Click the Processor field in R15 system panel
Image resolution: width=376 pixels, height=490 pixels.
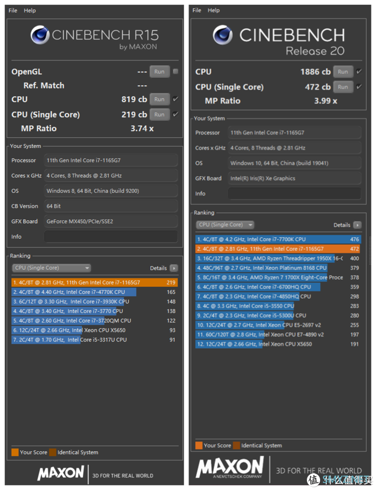point(111,161)
